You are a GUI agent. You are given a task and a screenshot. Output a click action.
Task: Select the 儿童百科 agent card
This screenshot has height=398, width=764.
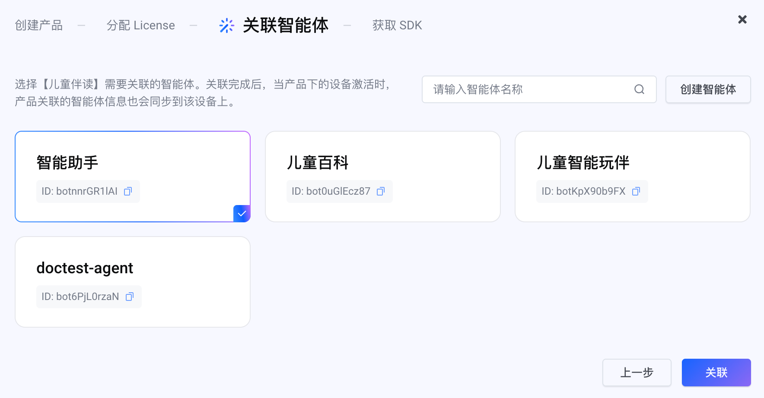[382, 176]
